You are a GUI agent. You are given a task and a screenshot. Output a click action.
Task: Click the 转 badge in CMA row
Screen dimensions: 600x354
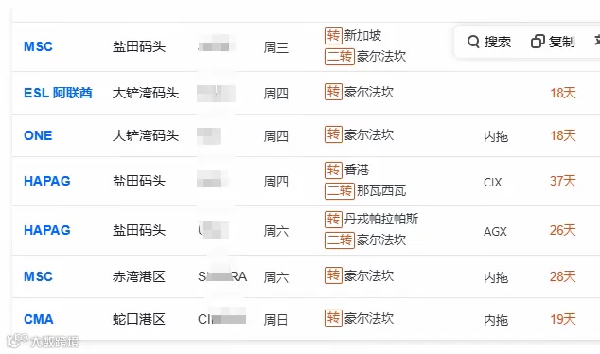pyautogui.click(x=333, y=318)
